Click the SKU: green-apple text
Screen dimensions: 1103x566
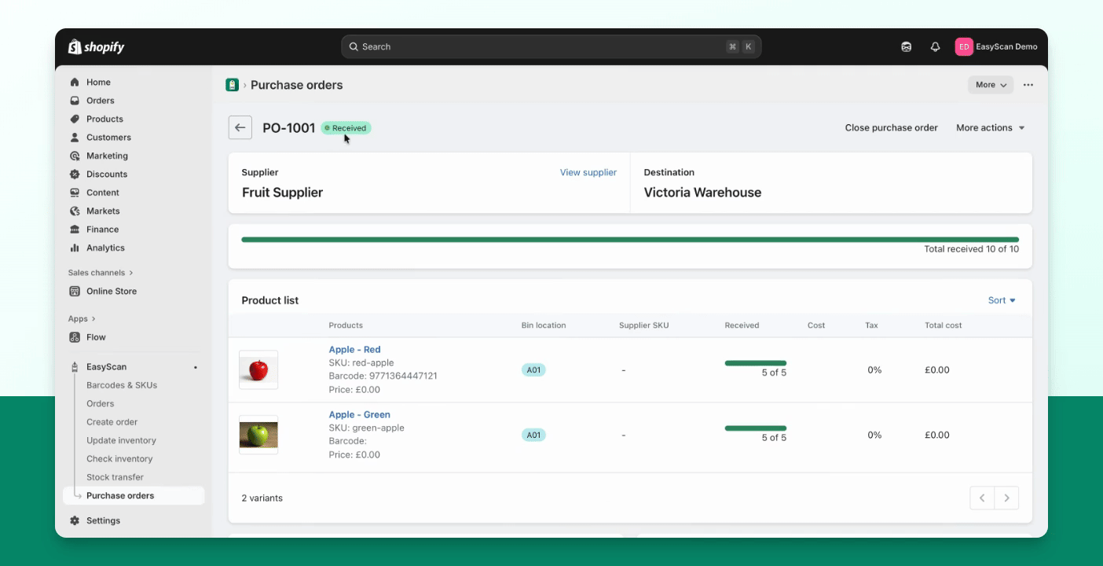[x=367, y=428]
